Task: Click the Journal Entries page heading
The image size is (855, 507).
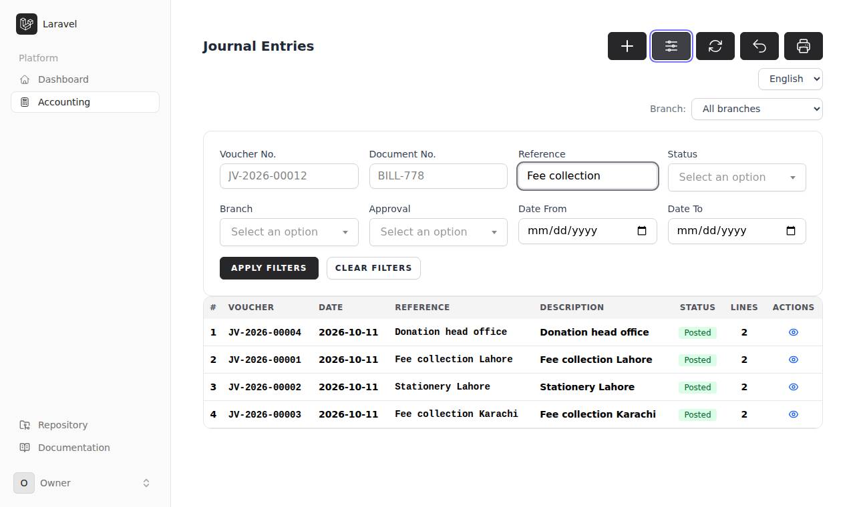Action: 259,46
